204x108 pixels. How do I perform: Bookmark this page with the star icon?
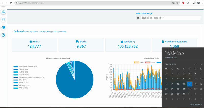pyautogui.click(x=177, y=3)
